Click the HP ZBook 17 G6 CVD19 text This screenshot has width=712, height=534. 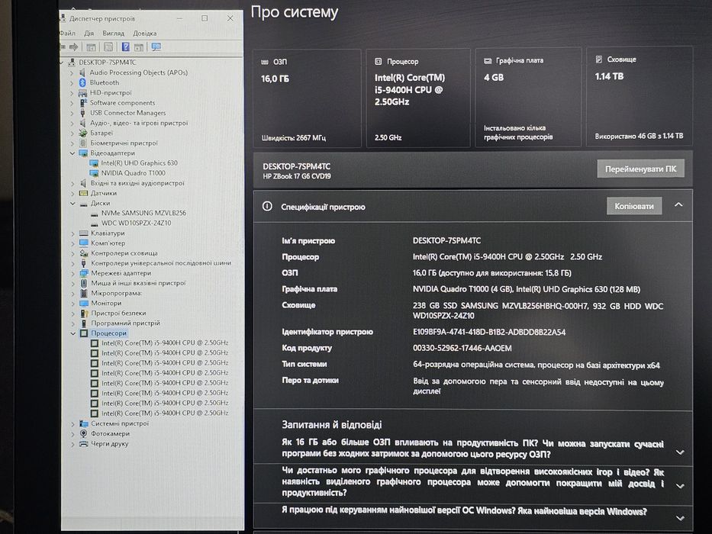pos(297,176)
